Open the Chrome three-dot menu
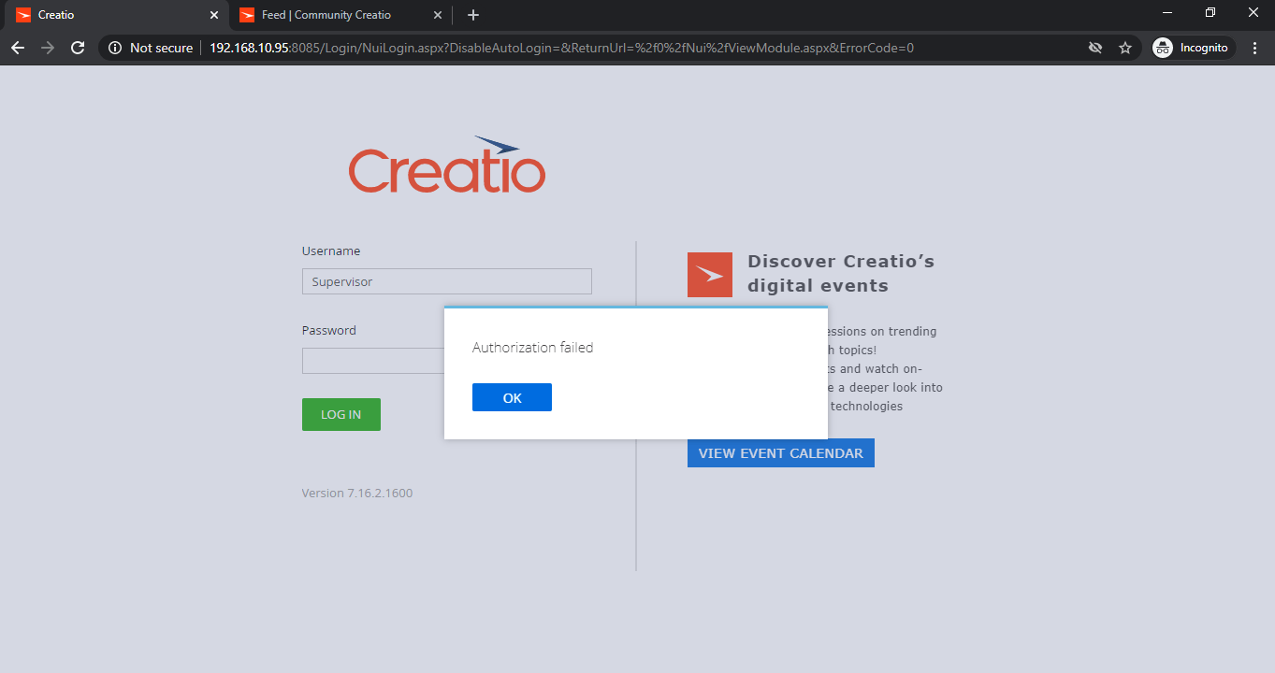The width and height of the screenshot is (1275, 673). (1254, 47)
